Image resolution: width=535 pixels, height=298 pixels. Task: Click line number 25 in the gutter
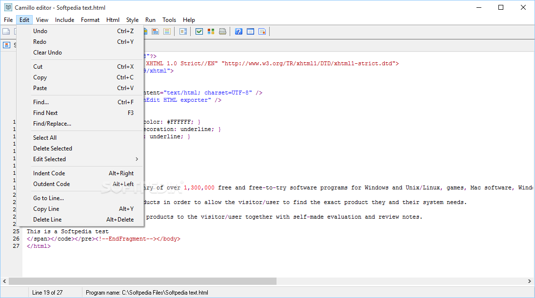tap(16, 231)
